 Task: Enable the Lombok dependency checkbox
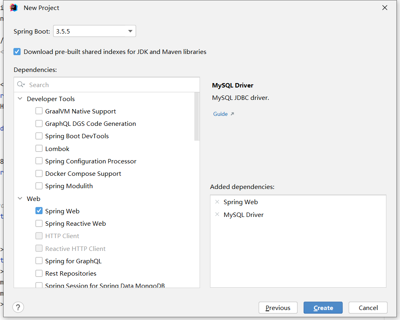click(x=39, y=149)
